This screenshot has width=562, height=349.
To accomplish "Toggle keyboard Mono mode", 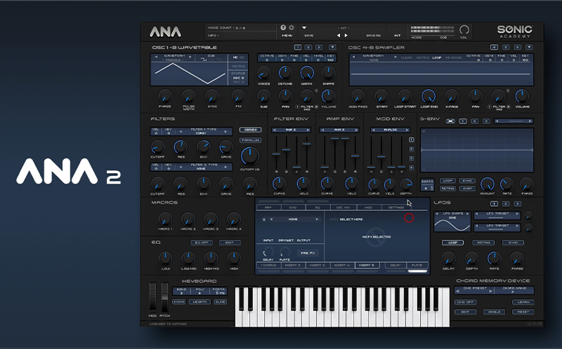I will pyautogui.click(x=179, y=302).
